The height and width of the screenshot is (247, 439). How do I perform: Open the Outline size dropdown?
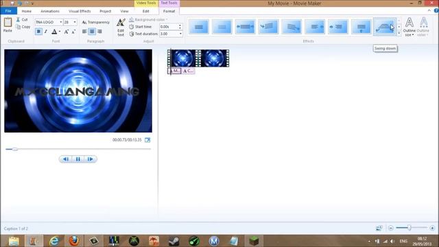pos(409,27)
